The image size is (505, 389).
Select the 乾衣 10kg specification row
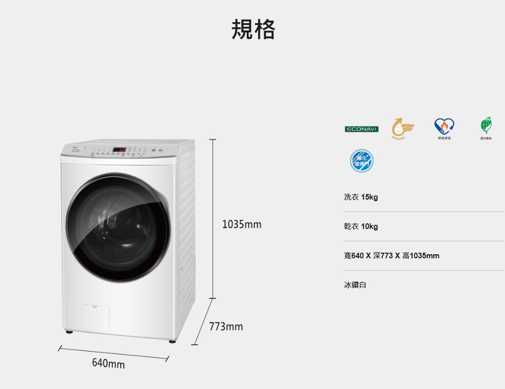pos(424,226)
